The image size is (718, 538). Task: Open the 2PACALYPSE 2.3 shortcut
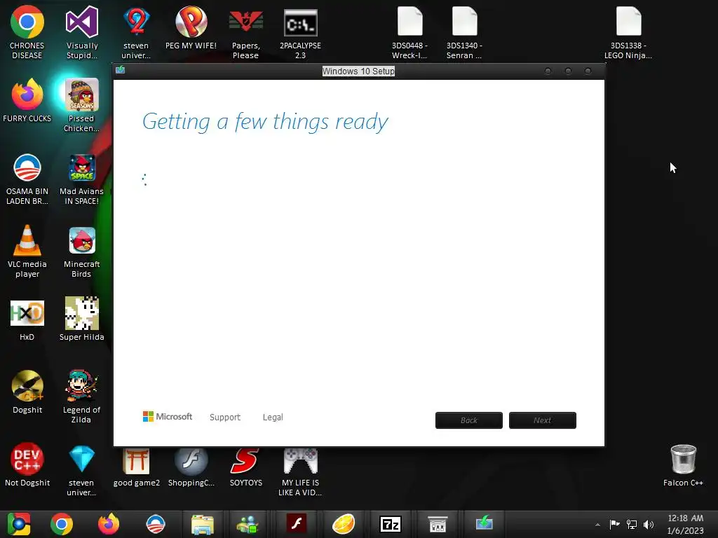300,22
